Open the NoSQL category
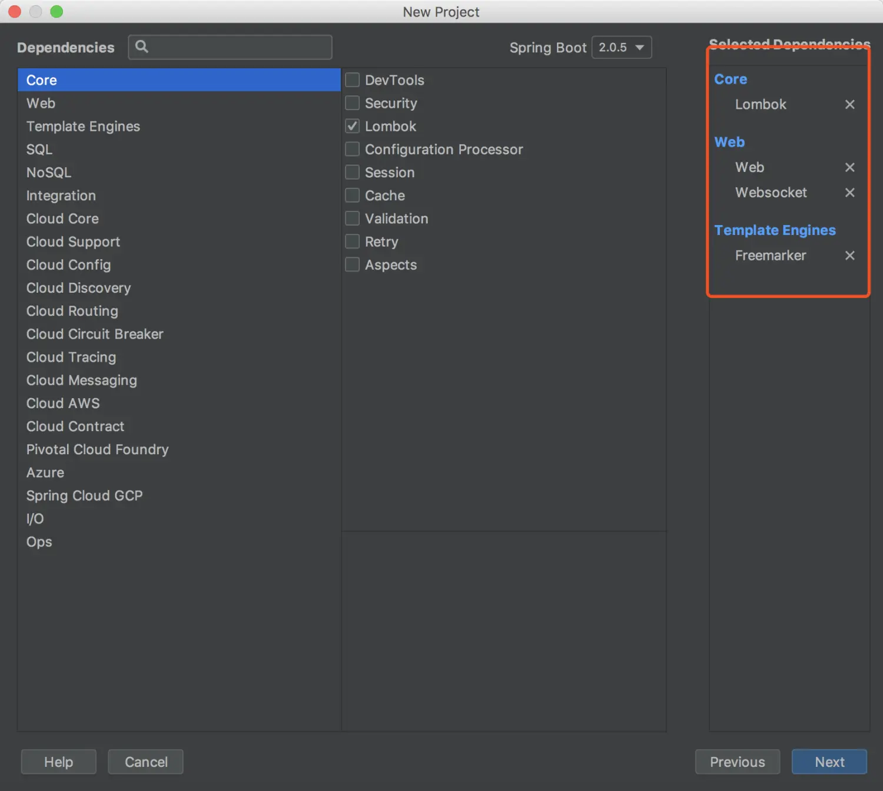This screenshot has height=791, width=883. pyautogui.click(x=179, y=173)
